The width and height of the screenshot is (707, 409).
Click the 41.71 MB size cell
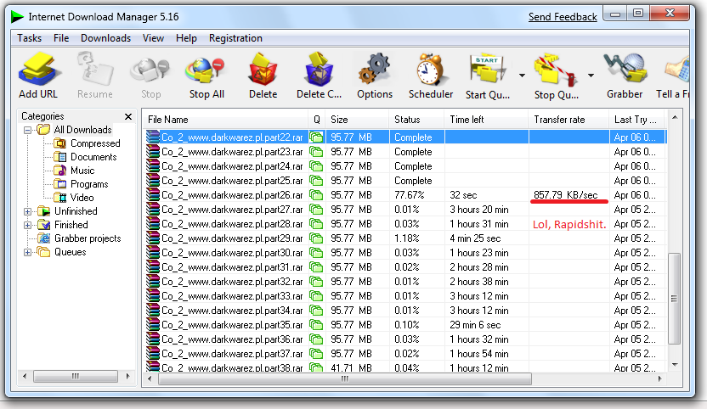pyautogui.click(x=351, y=368)
